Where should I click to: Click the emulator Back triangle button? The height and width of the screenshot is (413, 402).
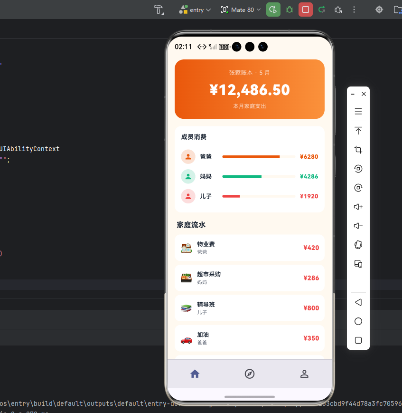358,302
